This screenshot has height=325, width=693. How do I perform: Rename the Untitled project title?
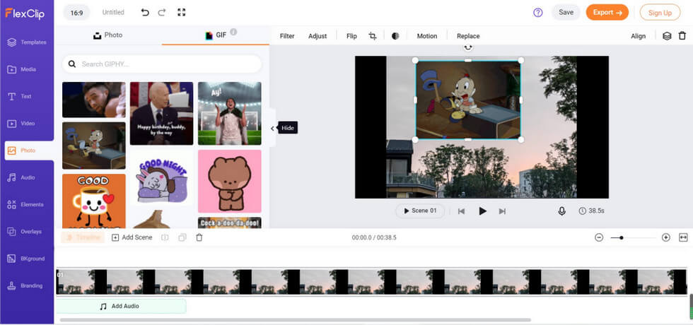tap(113, 13)
